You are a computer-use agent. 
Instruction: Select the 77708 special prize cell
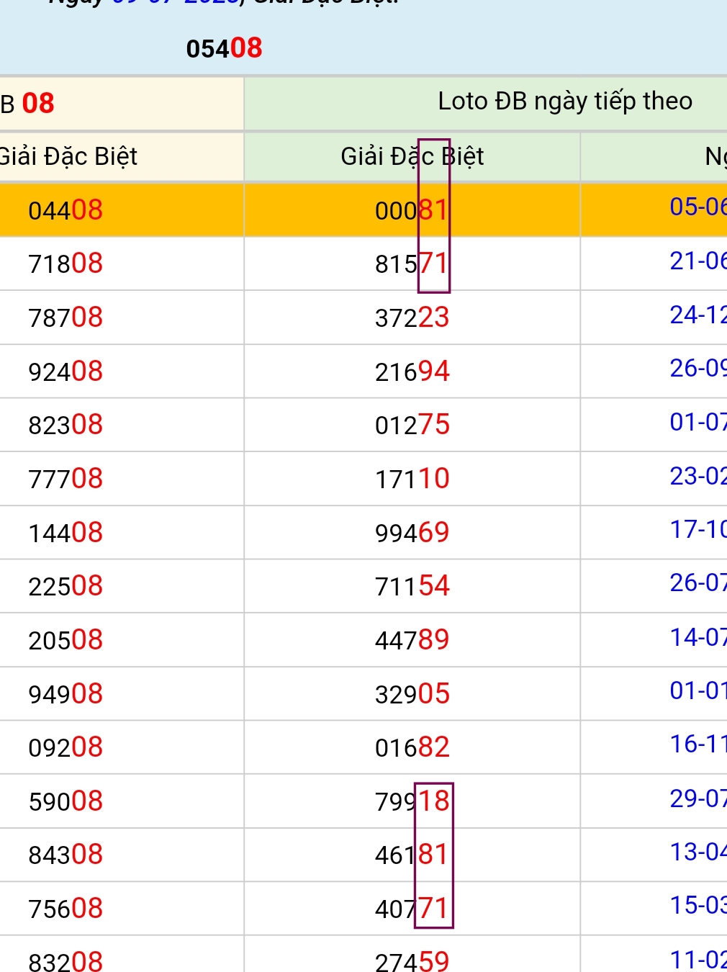(x=66, y=479)
